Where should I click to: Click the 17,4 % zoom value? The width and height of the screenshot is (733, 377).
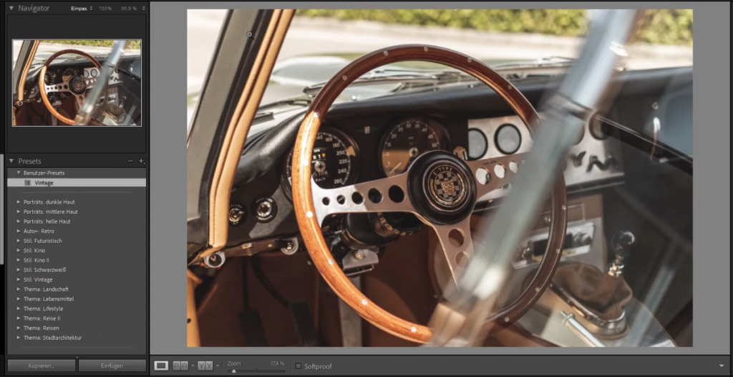click(x=277, y=363)
